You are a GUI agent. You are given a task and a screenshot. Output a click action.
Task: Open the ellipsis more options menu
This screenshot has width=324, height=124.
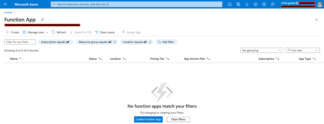click(x=49, y=20)
